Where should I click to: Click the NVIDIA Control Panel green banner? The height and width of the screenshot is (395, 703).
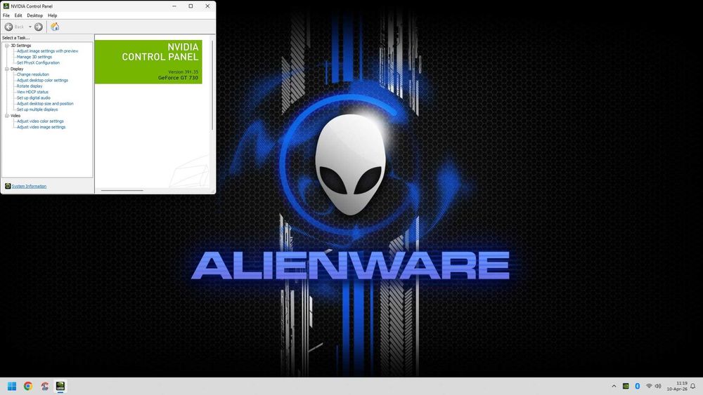(x=148, y=62)
